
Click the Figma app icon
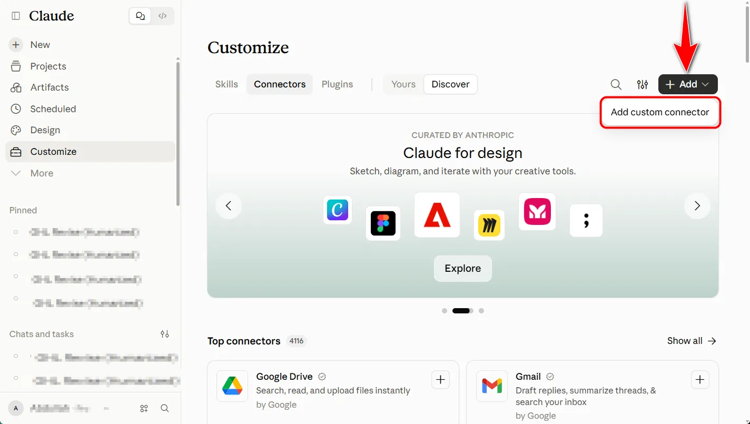[383, 223]
